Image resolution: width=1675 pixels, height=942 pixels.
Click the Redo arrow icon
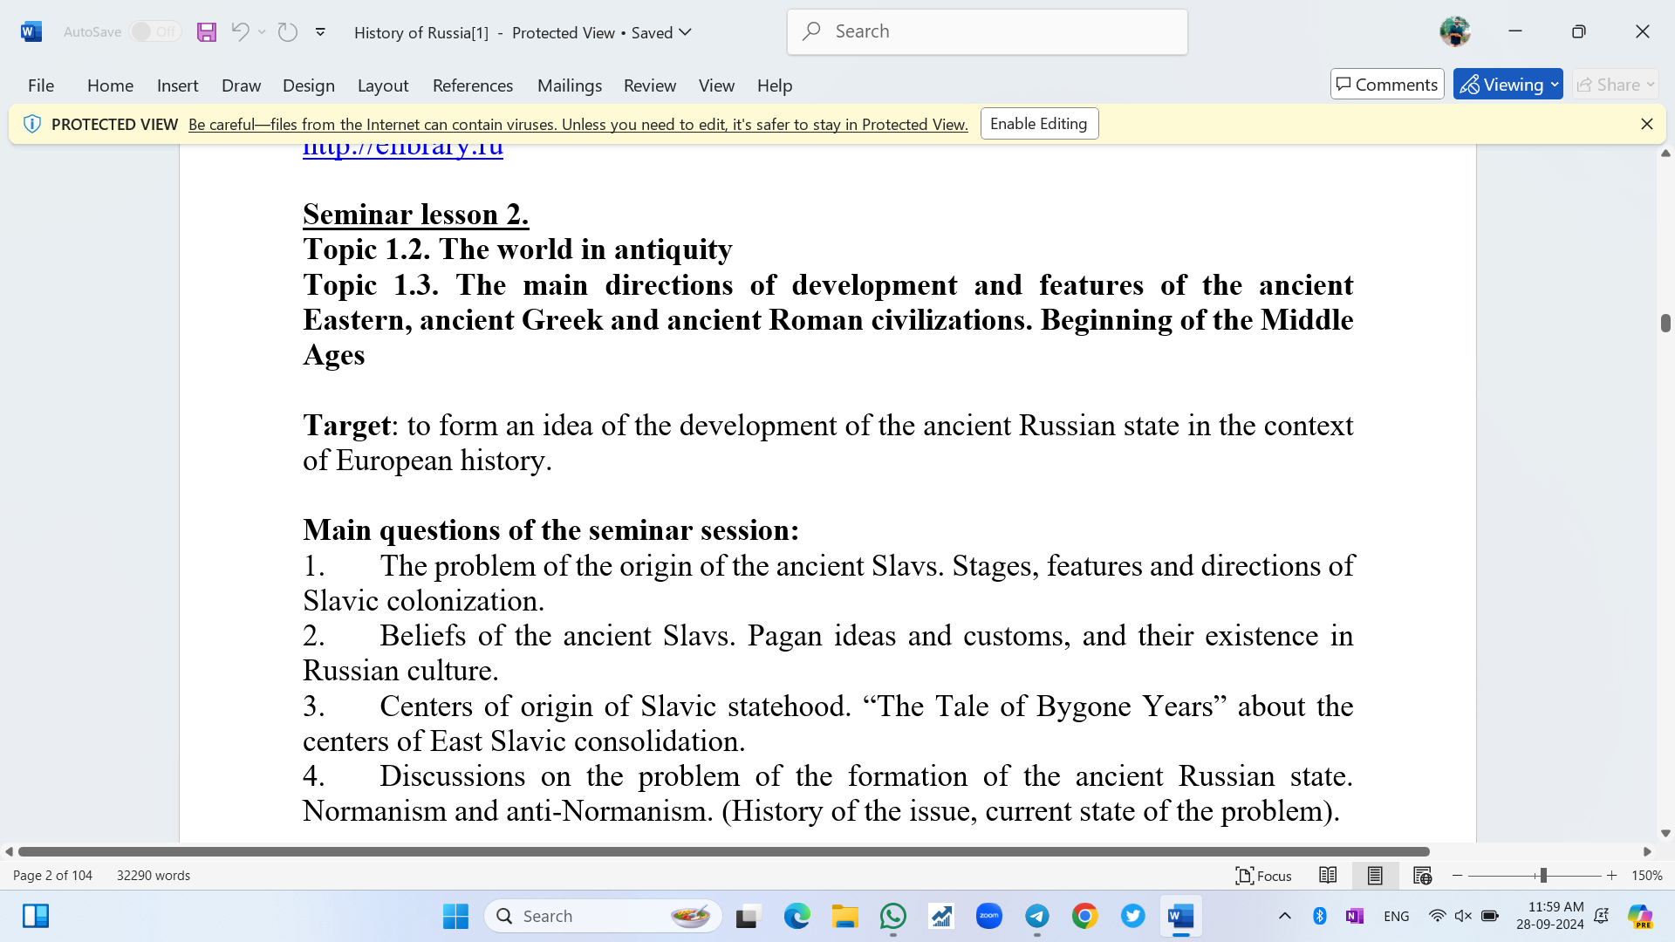(287, 32)
